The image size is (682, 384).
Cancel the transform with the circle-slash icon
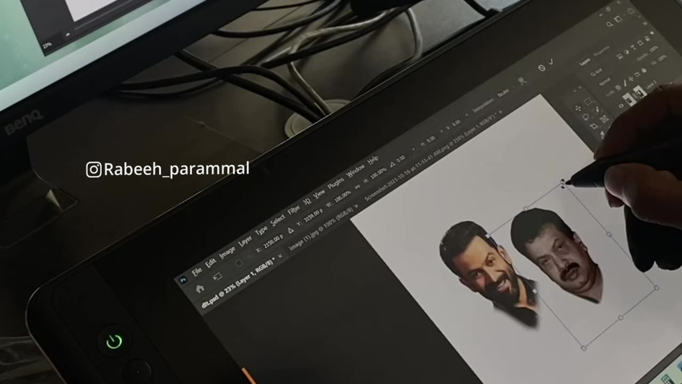[541, 68]
